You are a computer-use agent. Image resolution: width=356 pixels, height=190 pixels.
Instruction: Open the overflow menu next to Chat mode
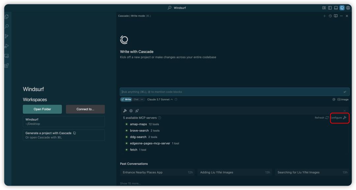pyautogui.click(x=142, y=99)
